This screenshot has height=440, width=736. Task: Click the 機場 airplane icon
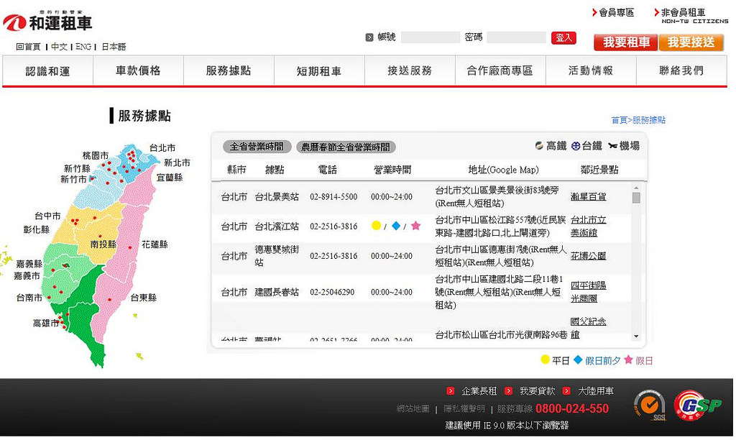613,145
